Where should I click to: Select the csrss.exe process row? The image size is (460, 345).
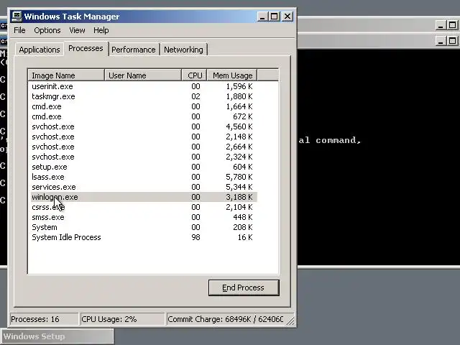143,207
